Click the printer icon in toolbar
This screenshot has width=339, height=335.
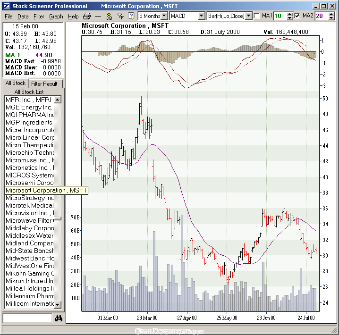tap(87, 16)
